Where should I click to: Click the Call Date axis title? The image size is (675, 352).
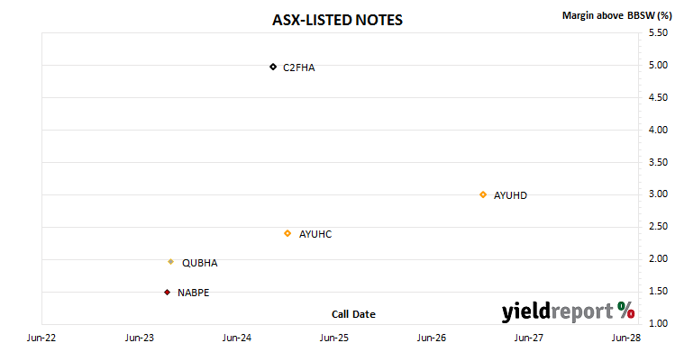click(353, 314)
